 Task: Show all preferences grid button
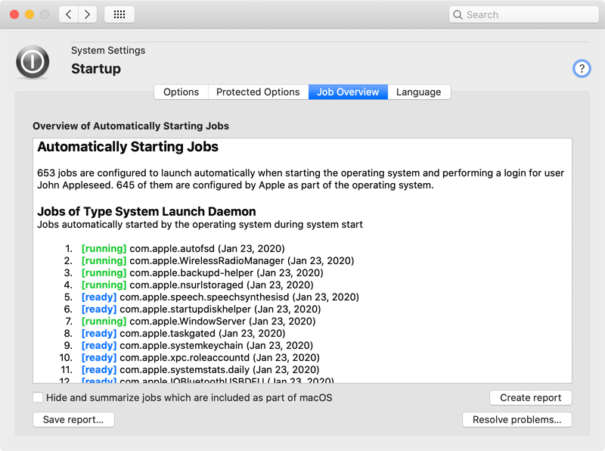tap(119, 14)
